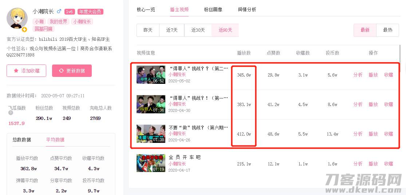Screen dimensions: 406x195
Task: Click the 更新数据 button
Action: click(72, 71)
